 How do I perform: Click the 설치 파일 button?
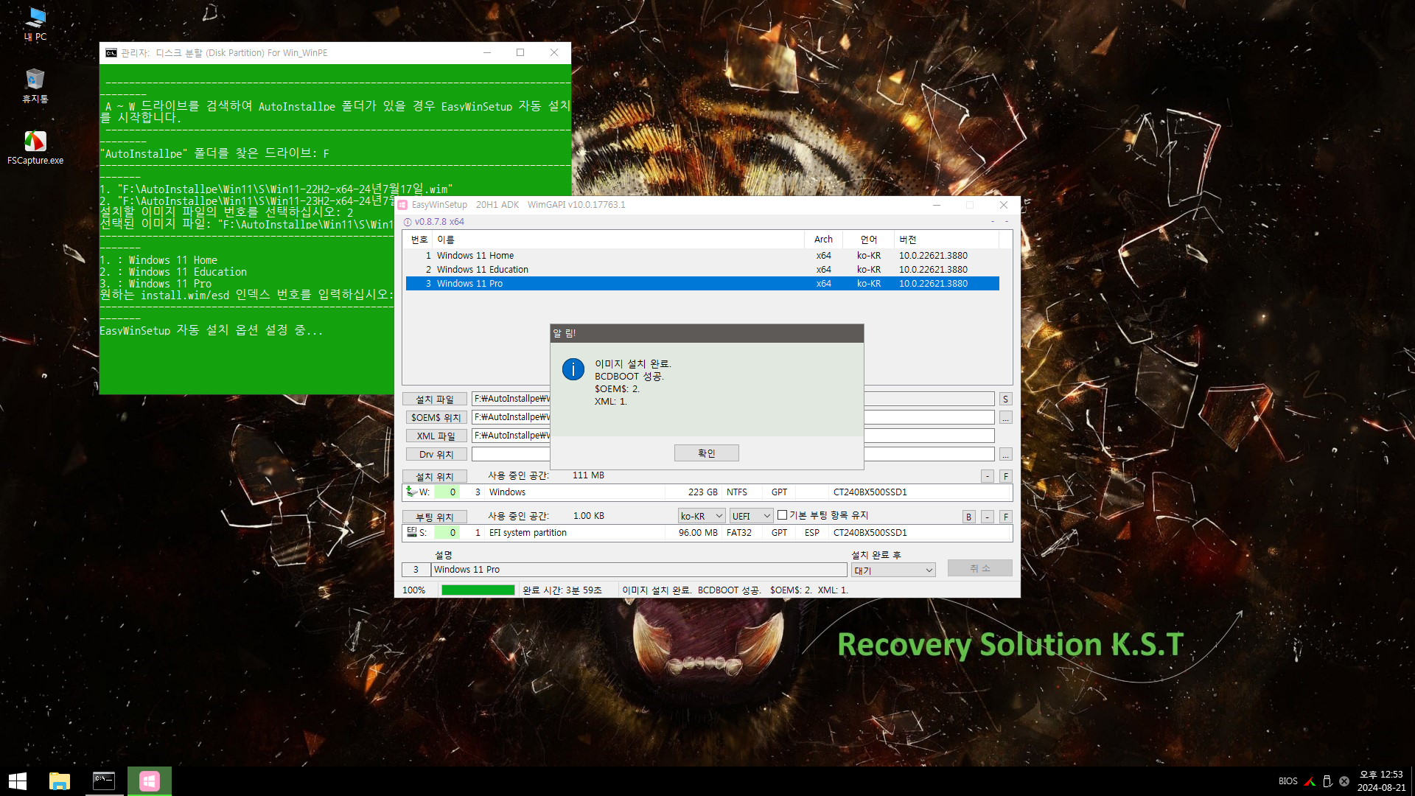pos(435,399)
